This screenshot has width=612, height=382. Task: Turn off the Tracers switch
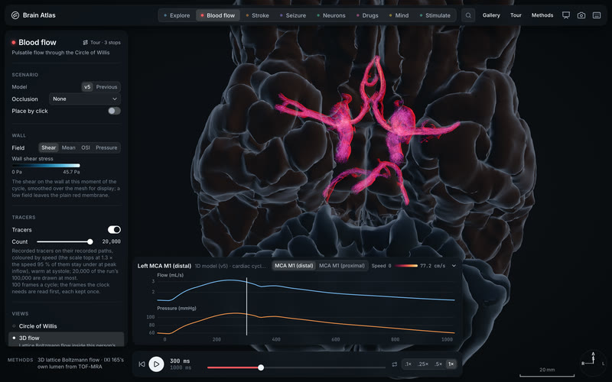coord(114,230)
